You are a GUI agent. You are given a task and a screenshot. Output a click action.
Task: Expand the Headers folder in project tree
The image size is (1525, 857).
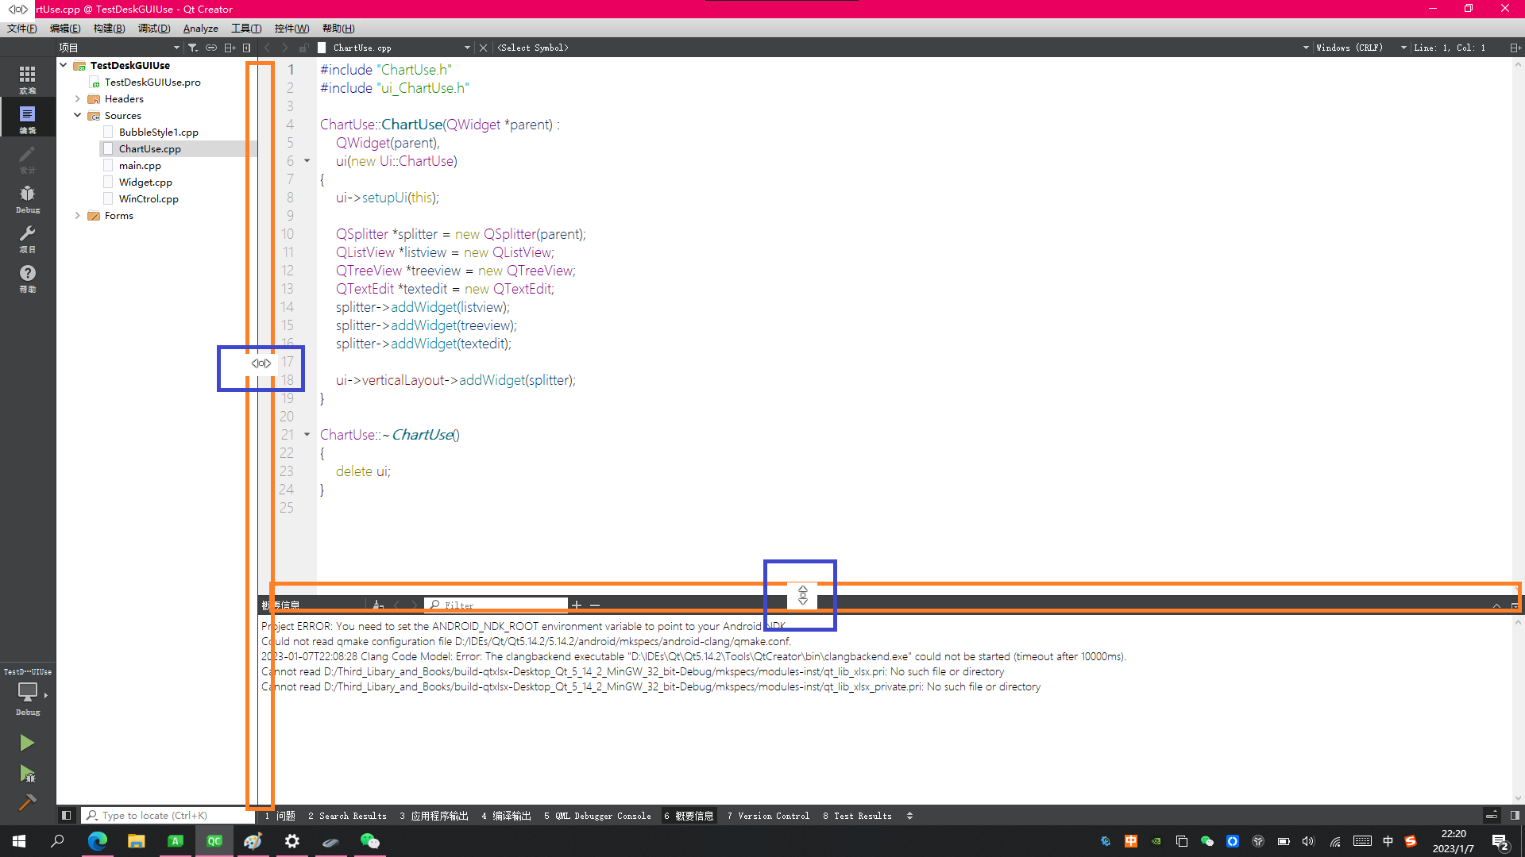pos(78,98)
